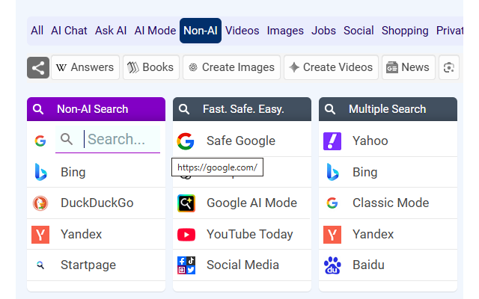Click the Startpage magnifier icon
The width and height of the screenshot is (479, 299).
click(x=40, y=265)
